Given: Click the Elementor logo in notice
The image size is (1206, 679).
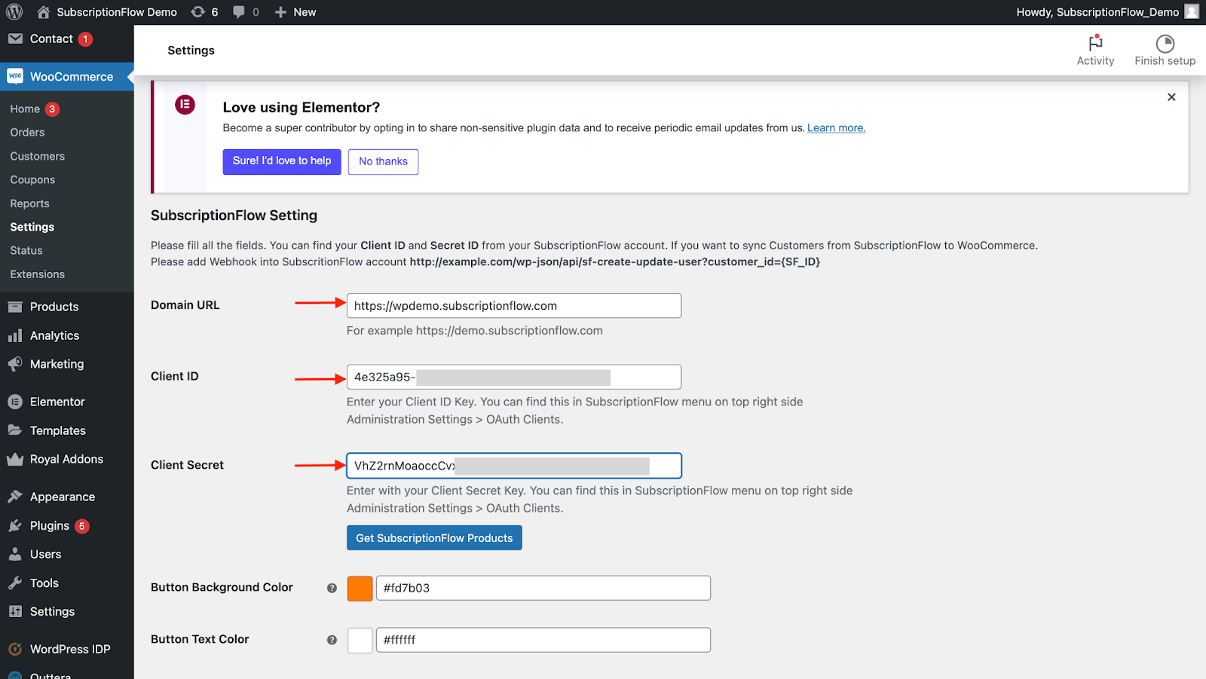Looking at the screenshot, I should [185, 105].
